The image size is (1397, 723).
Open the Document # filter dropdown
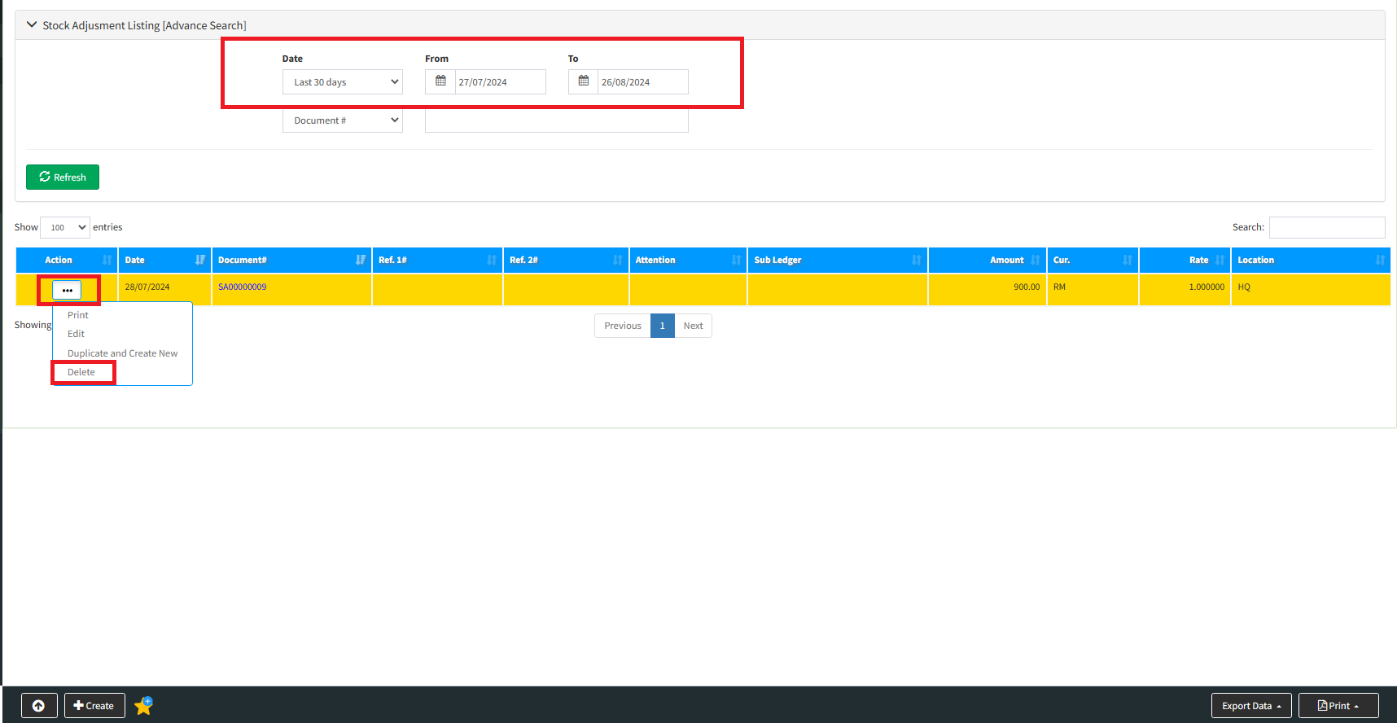point(342,120)
